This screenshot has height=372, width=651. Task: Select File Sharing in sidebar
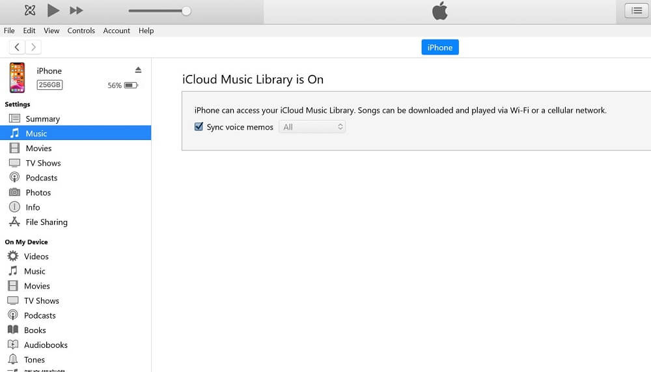46,222
